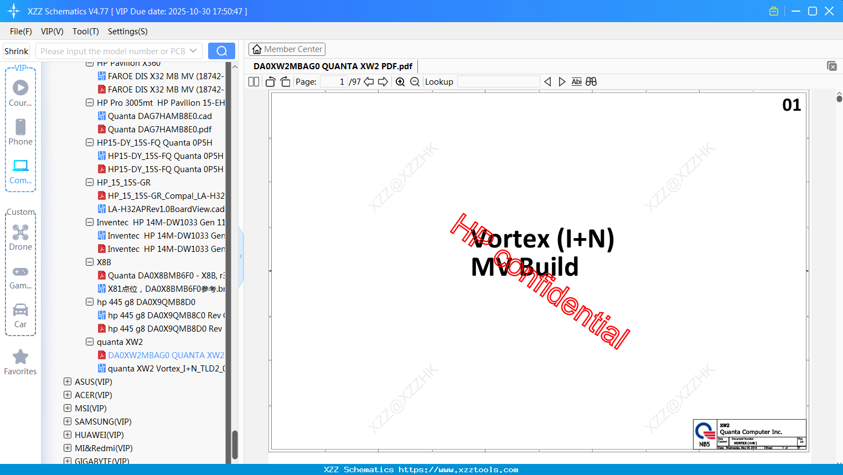Screen dimensions: 843x475
Task: Rotate page counterclockwise
Action: click(x=271, y=82)
